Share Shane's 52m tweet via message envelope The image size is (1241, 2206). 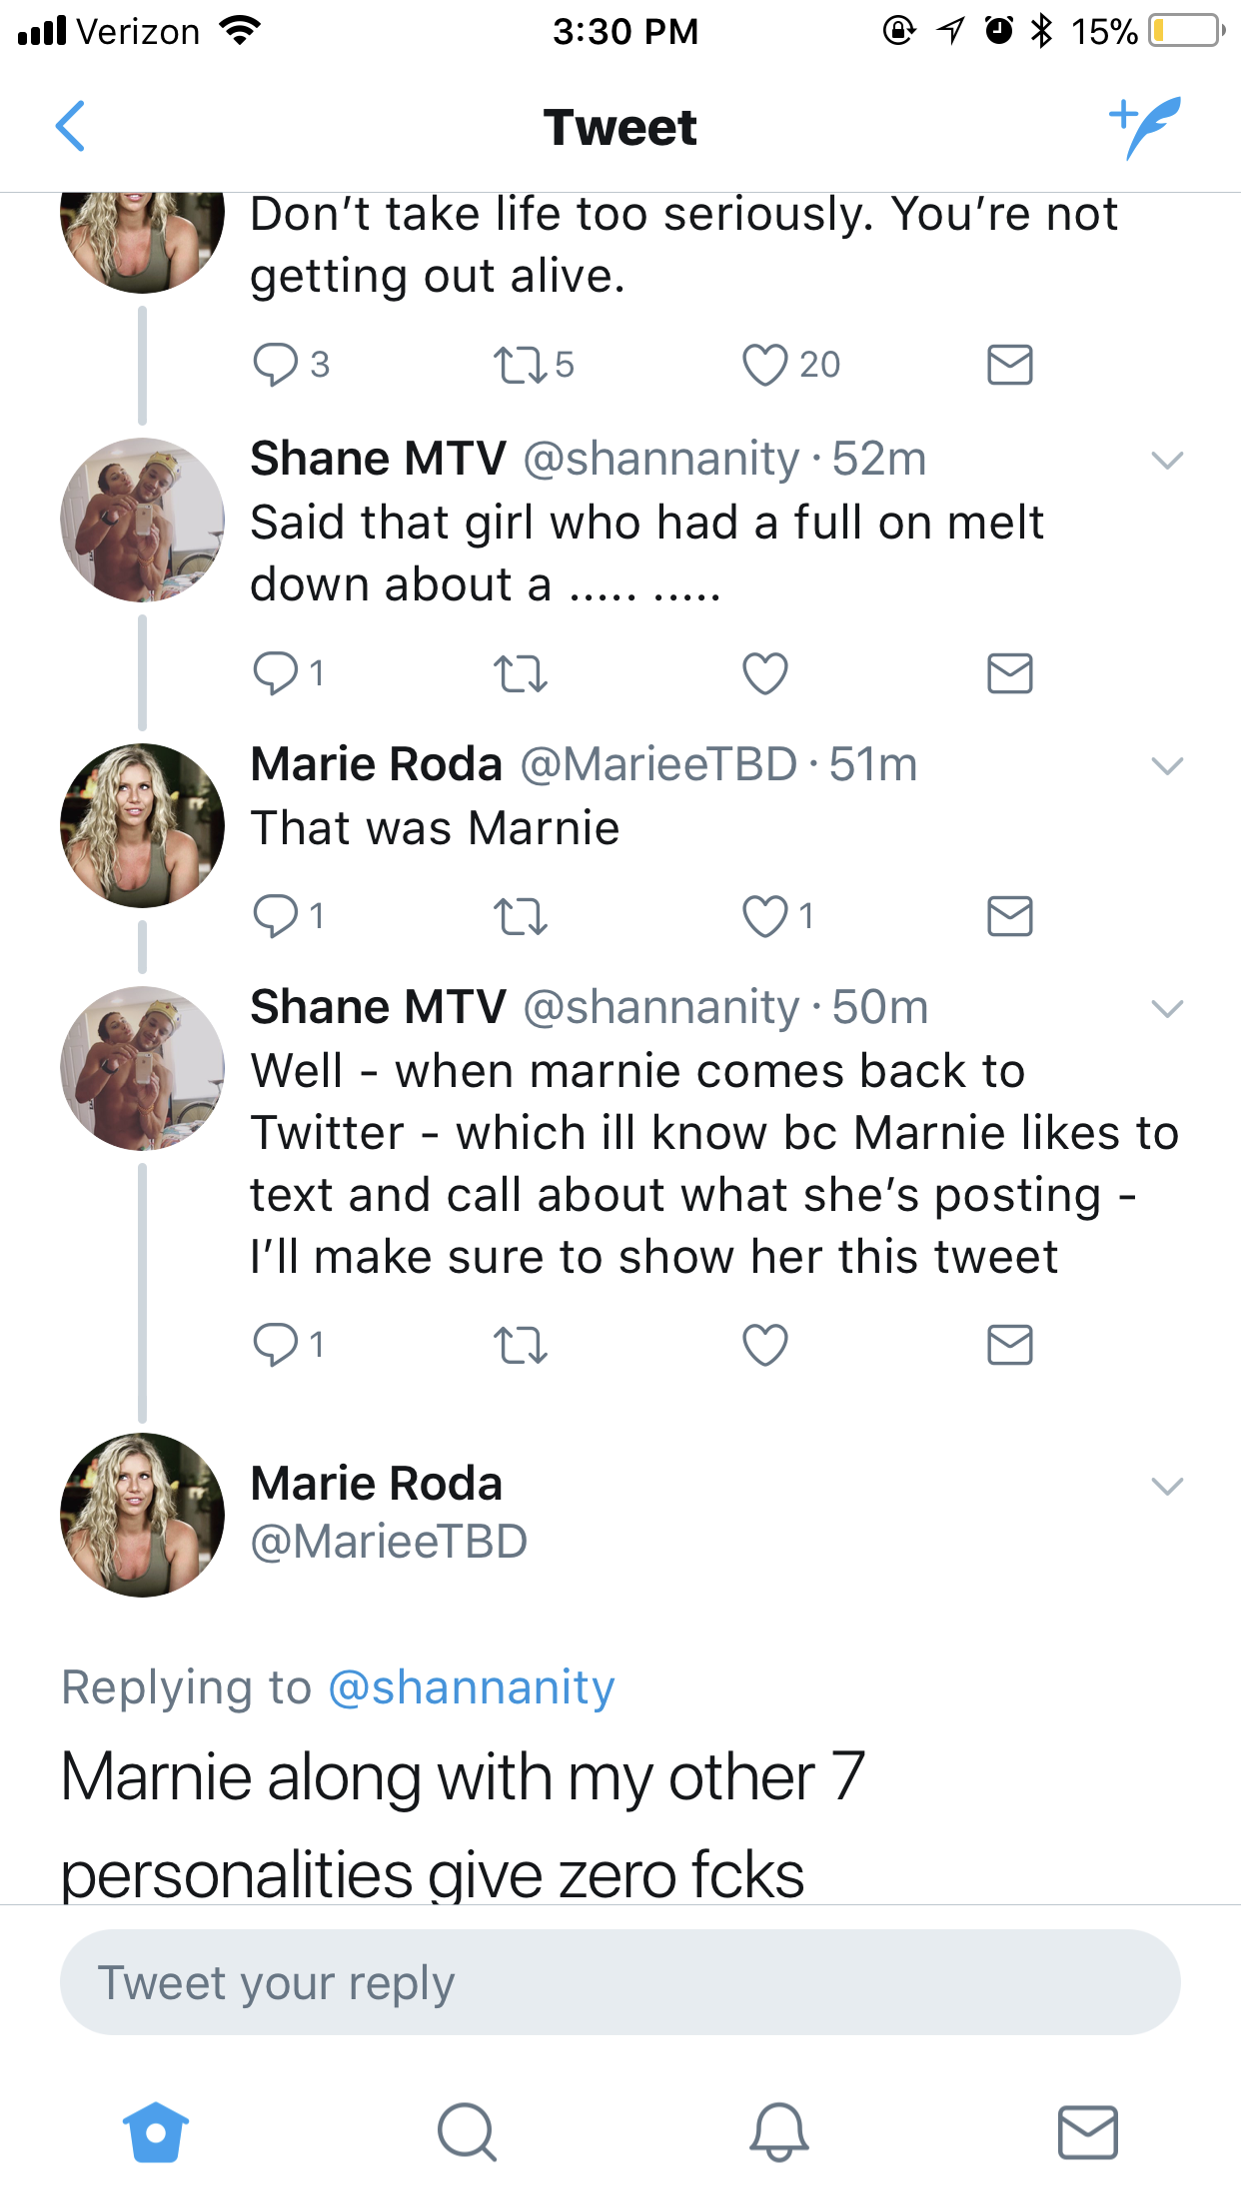(x=1009, y=673)
